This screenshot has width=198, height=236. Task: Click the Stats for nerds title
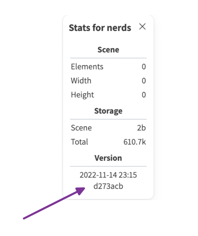pos(100,28)
